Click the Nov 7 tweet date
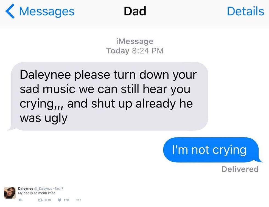 [x=59, y=189]
